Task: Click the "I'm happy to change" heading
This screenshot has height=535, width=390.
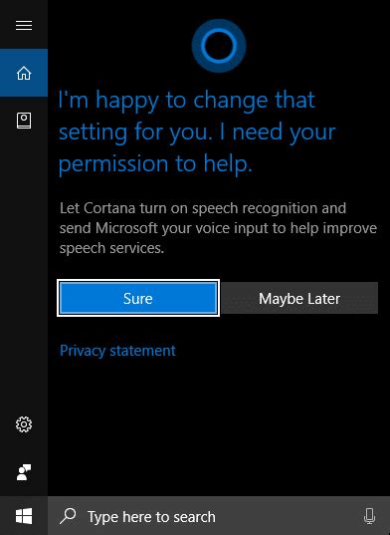Action: (197, 133)
